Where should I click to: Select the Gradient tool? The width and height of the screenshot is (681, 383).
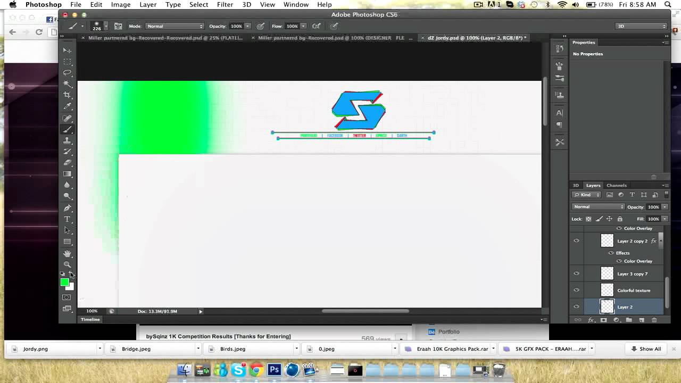(x=67, y=174)
